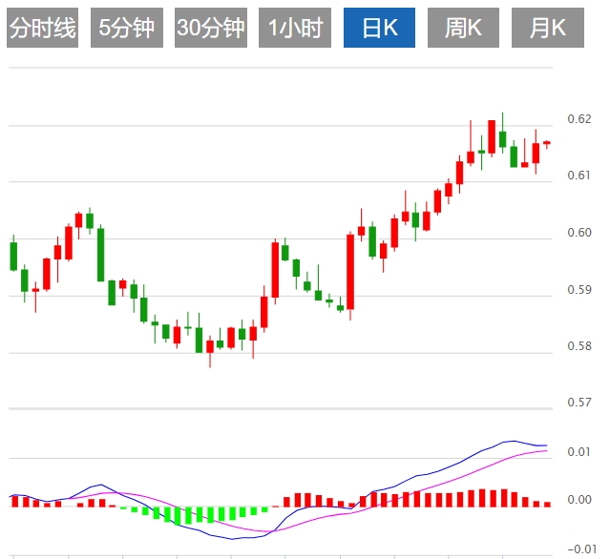The image size is (610, 559).
Task: Select the 5分钟 interval tab
Action: pos(127,28)
